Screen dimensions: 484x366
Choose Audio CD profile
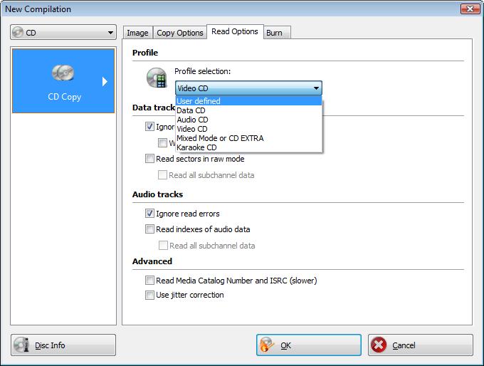(248, 120)
